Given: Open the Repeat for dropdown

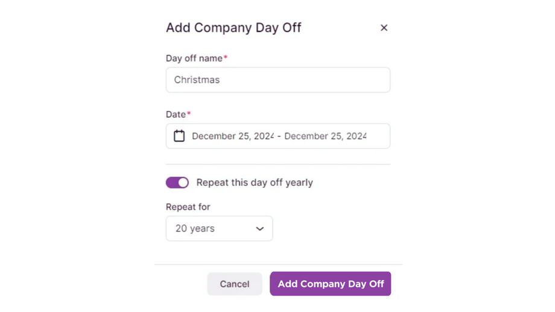Looking at the screenshot, I should click(x=219, y=229).
